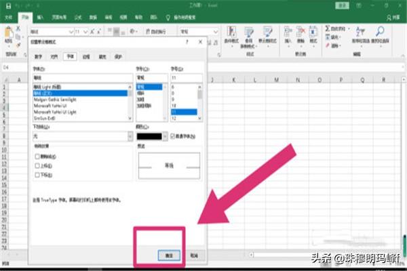Click the black font color swatch
Screen dimensions: 407x271
click(149, 136)
